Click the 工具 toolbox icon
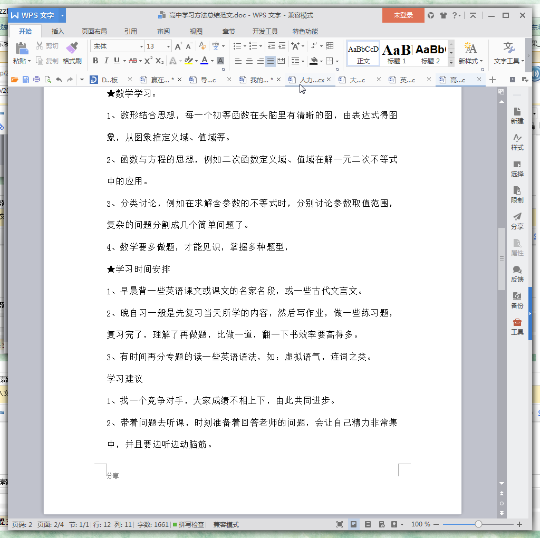The width and height of the screenshot is (540, 538). point(517,326)
